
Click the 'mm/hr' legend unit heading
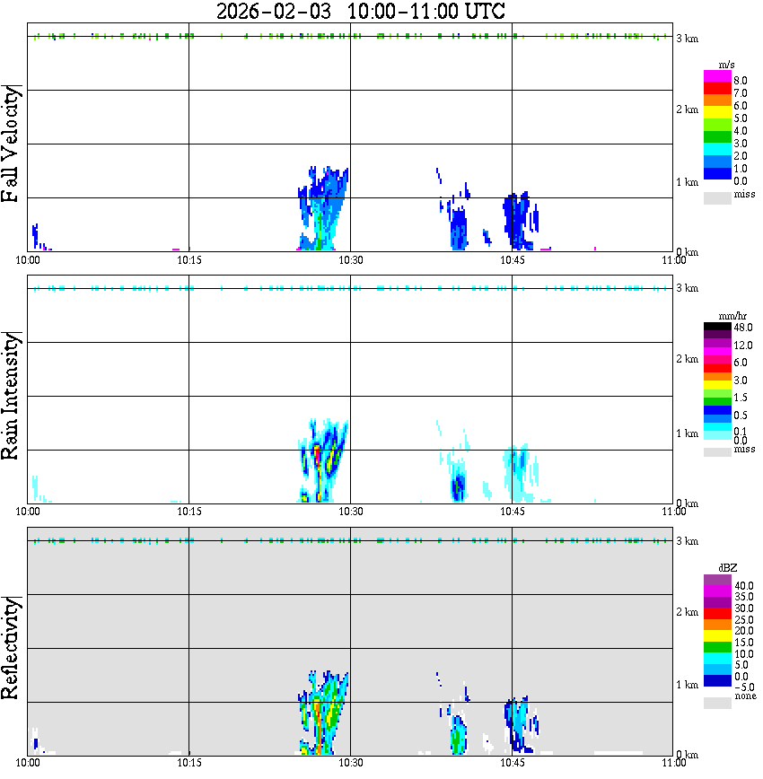[x=732, y=317]
